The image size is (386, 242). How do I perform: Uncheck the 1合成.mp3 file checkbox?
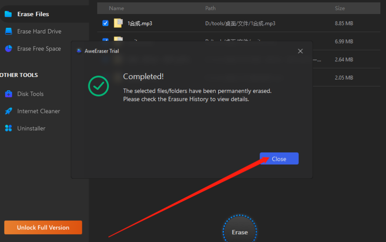pos(105,23)
